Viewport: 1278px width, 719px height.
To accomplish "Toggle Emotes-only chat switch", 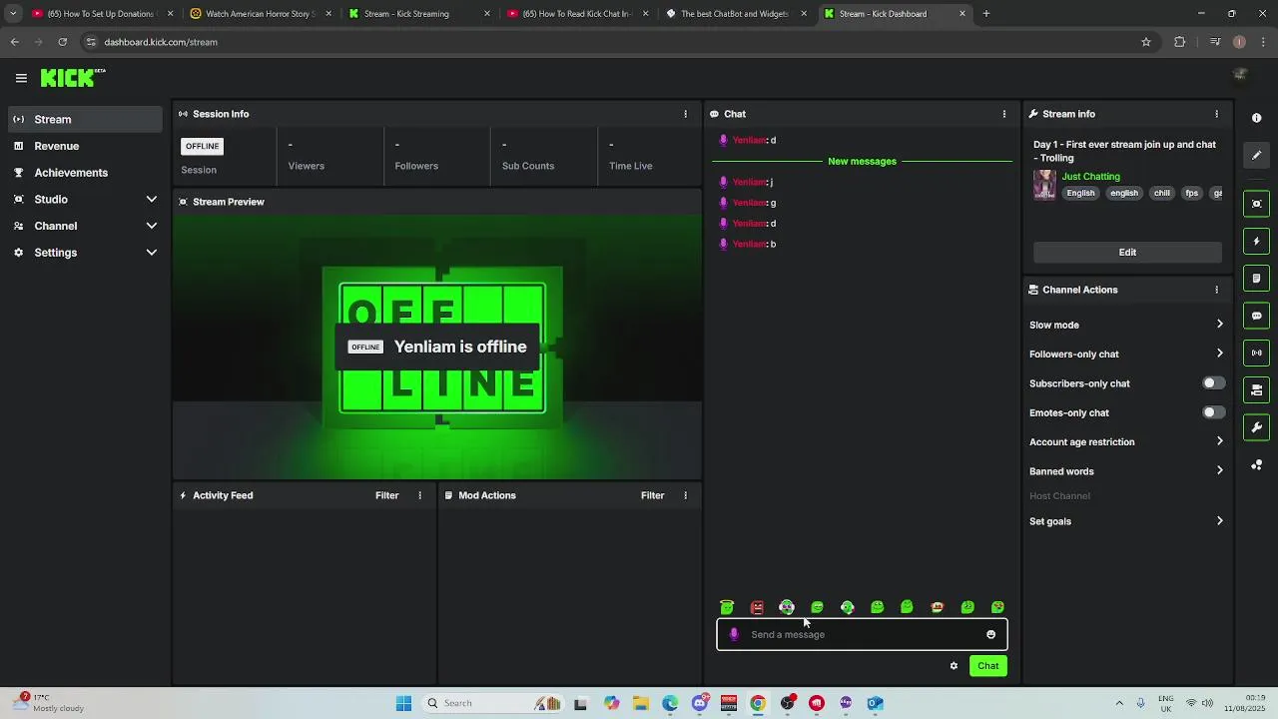I will tap(1213, 412).
